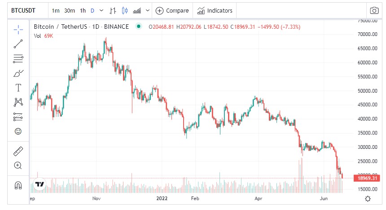386x210 pixels.
Task: Activate the zoom in tool
Action: pyautogui.click(x=18, y=165)
